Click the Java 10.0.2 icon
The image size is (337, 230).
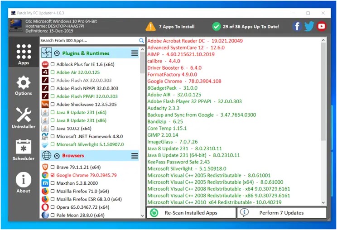[45, 128]
